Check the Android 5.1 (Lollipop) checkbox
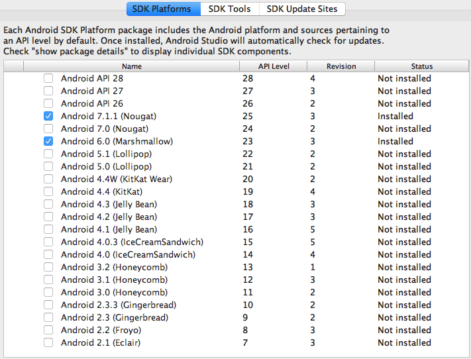The width and height of the screenshot is (471, 359). click(48, 154)
